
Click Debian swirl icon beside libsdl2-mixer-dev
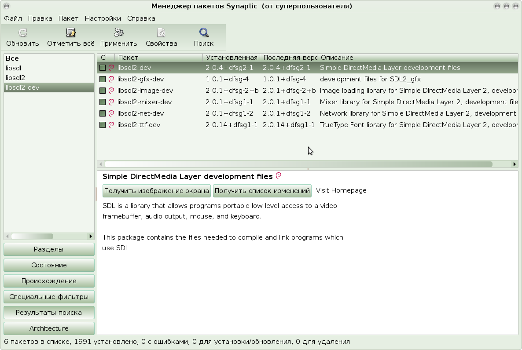coord(111,102)
